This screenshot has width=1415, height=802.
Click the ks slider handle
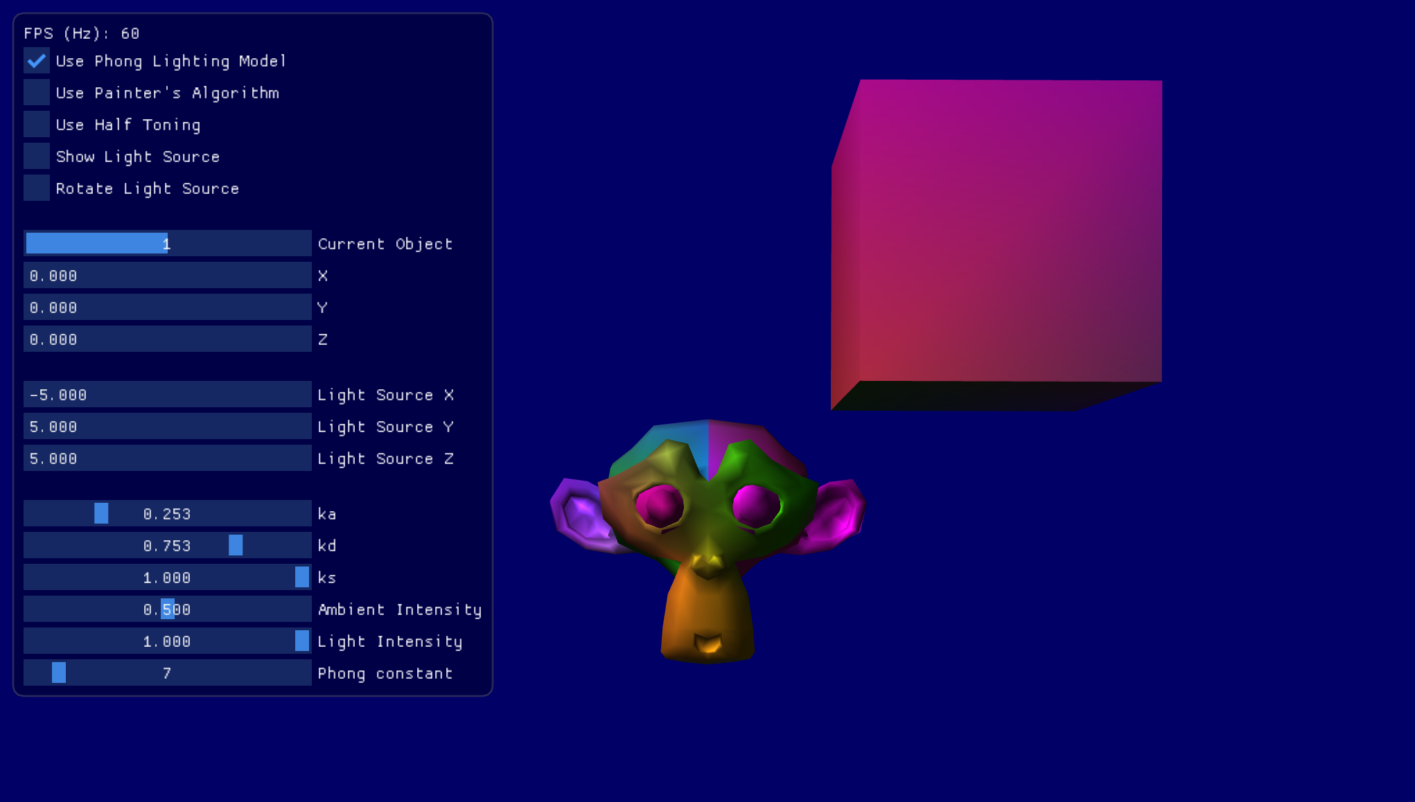tap(302, 577)
